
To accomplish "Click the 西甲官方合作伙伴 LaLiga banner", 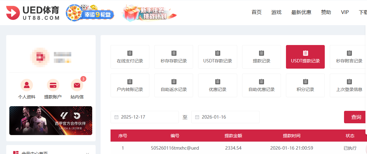I will point(51,120).
